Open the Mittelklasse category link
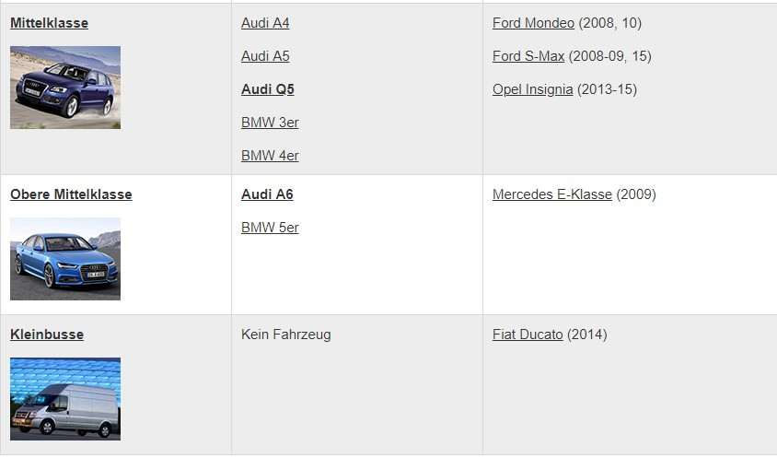This screenshot has height=458, width=777. 49,23
